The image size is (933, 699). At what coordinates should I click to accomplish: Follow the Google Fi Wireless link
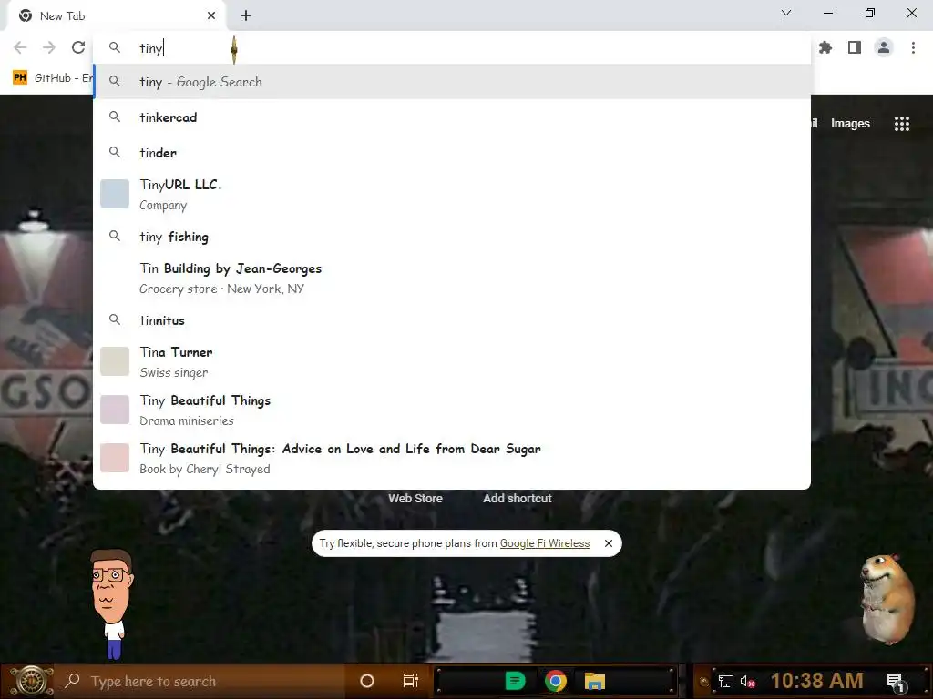click(x=545, y=543)
